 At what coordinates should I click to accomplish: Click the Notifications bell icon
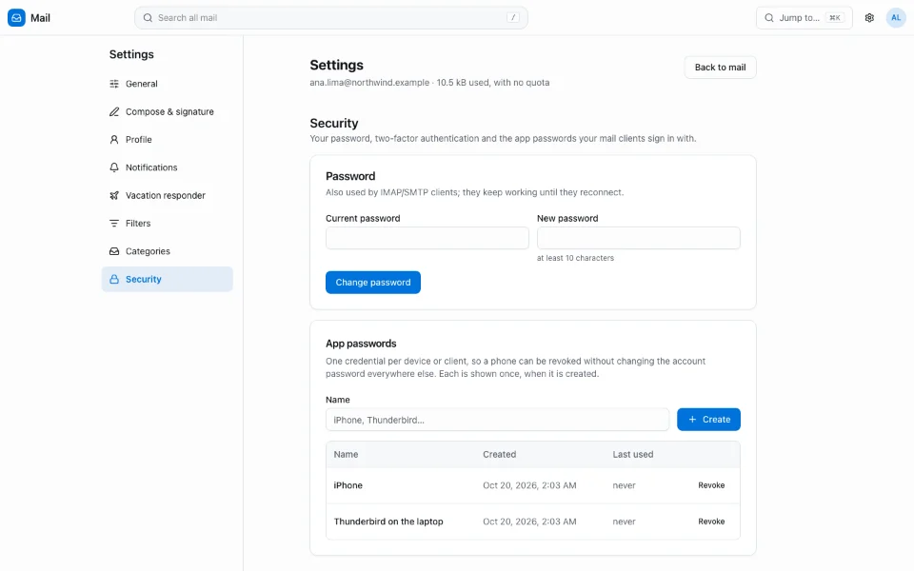114,167
